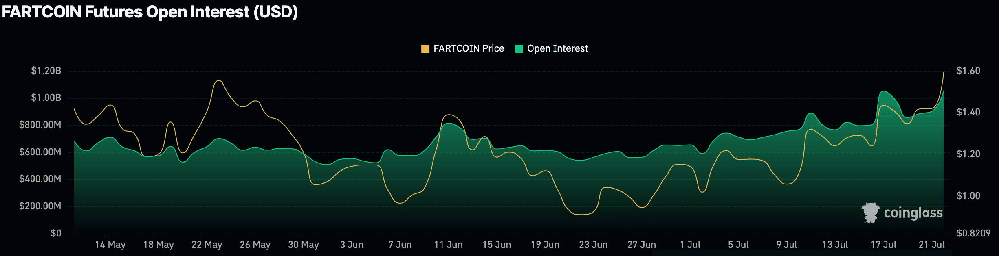The height and width of the screenshot is (256, 999).
Task: Click the $400.00M left axis label
Action: point(40,179)
